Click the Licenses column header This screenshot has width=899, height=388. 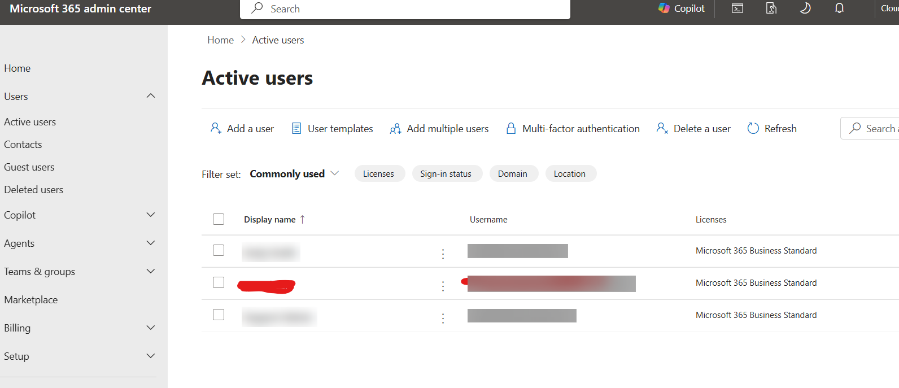(711, 220)
